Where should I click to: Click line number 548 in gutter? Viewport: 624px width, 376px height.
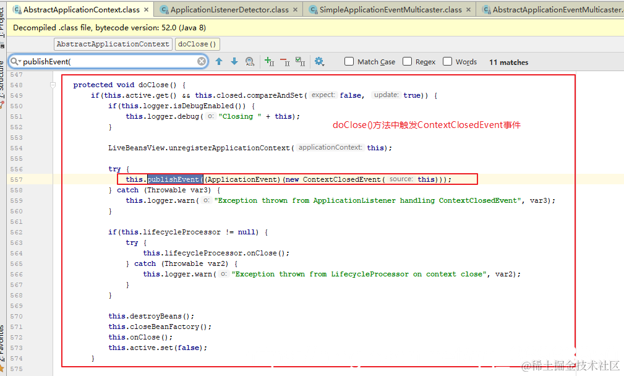coord(17,85)
